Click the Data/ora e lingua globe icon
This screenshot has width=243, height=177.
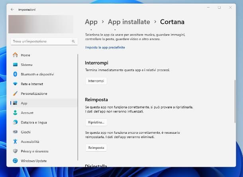[x=15, y=122]
